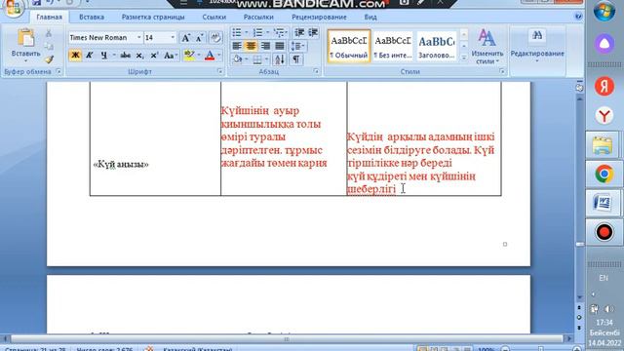Open Google Chrome from taskbar
624x351 pixels.
(x=604, y=174)
